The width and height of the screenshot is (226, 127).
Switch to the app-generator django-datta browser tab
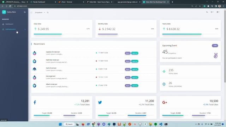(127, 2)
